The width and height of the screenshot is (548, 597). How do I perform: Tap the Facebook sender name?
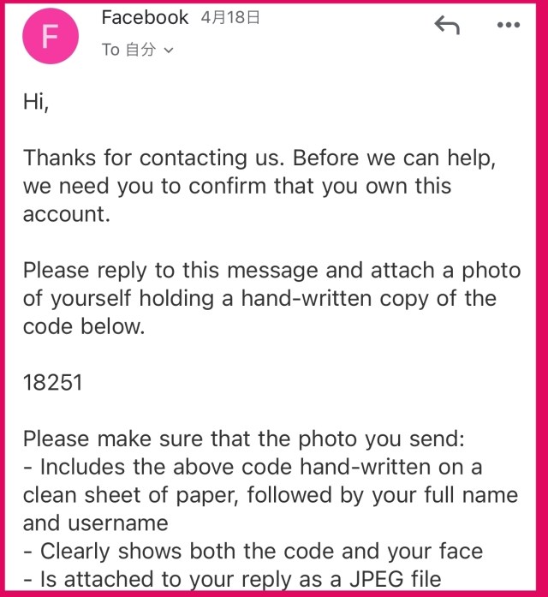click(x=145, y=18)
